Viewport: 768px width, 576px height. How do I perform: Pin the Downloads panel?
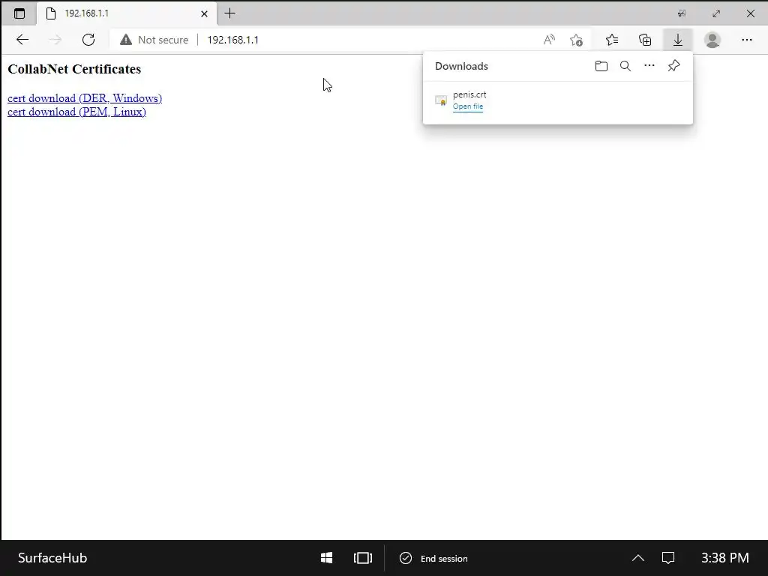[x=674, y=66]
